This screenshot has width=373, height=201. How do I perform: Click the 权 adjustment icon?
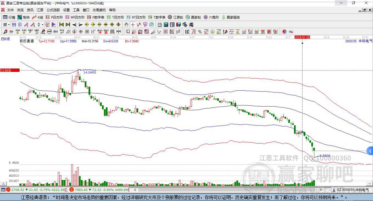(47, 25)
